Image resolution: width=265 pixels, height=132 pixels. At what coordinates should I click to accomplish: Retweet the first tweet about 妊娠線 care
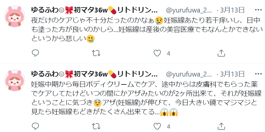click(96, 53)
